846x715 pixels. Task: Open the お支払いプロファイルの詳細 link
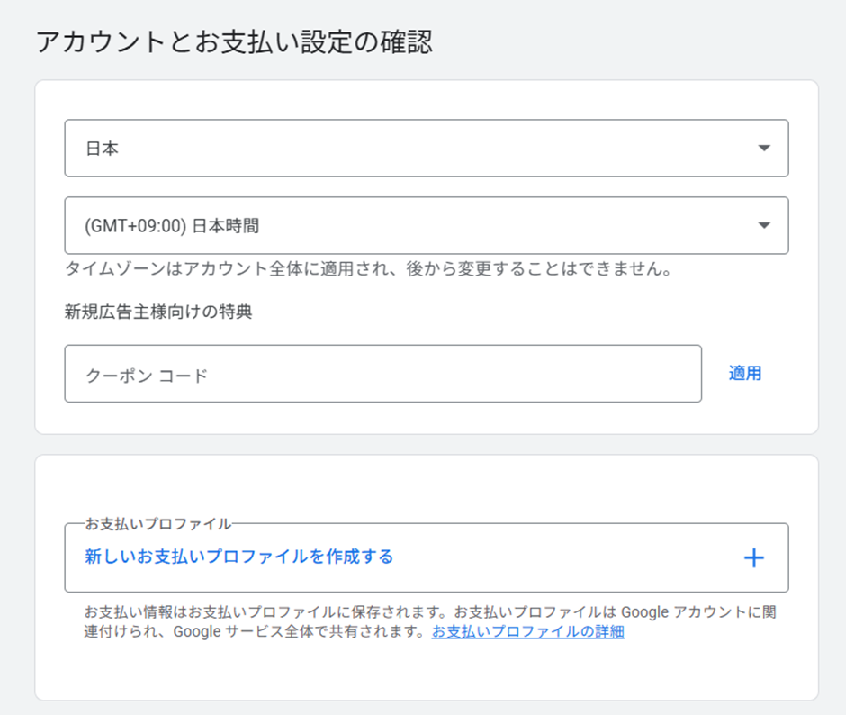click(527, 631)
